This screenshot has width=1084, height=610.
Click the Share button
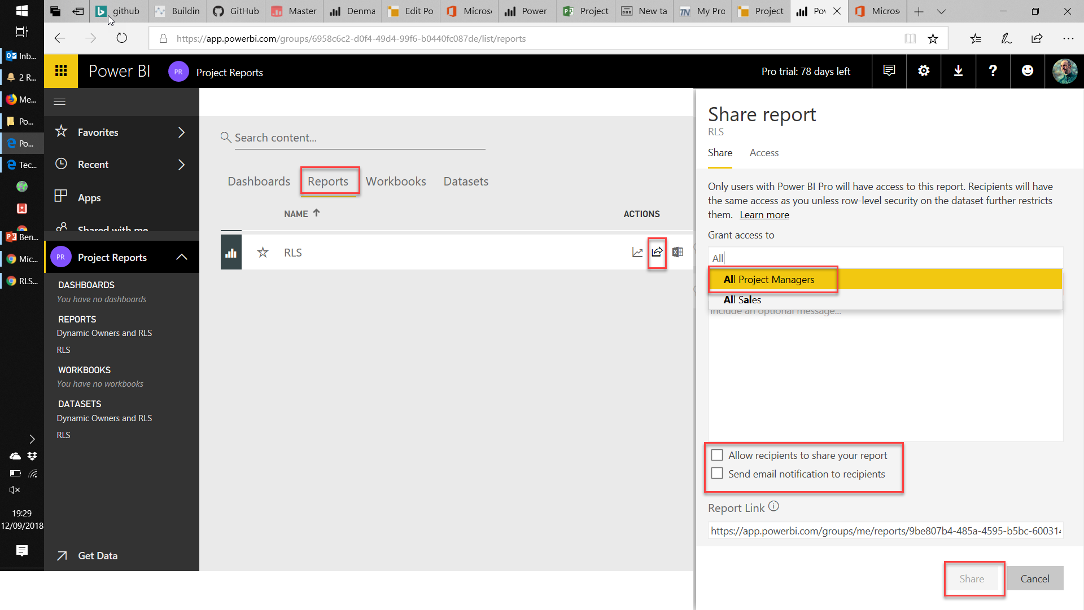point(972,579)
